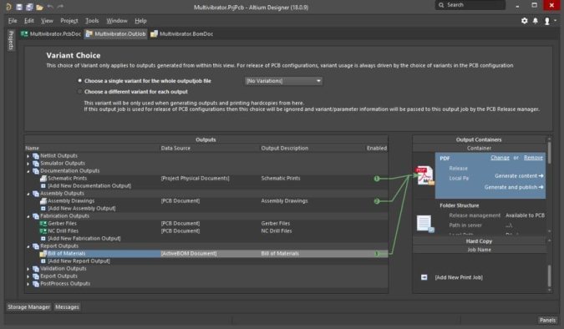
Task: Expand the Simulator Outputs group
Action: click(28, 164)
